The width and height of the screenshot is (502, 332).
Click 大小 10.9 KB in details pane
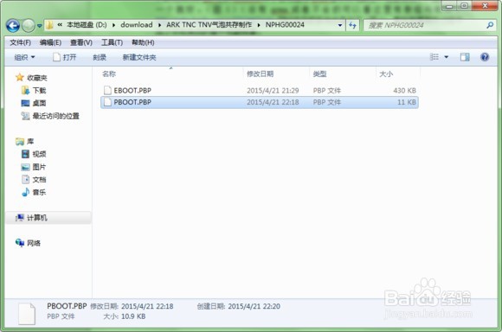(x=125, y=316)
